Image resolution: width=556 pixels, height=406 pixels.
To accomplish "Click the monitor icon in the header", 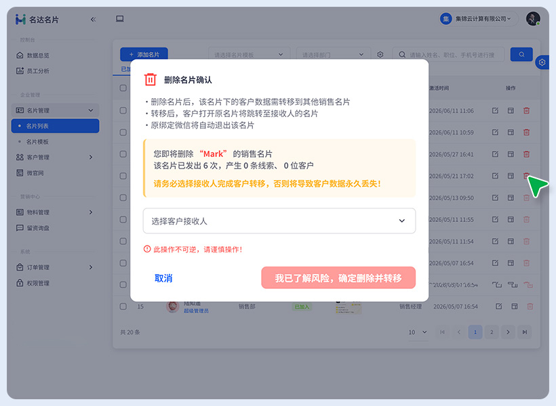I will click(x=120, y=19).
